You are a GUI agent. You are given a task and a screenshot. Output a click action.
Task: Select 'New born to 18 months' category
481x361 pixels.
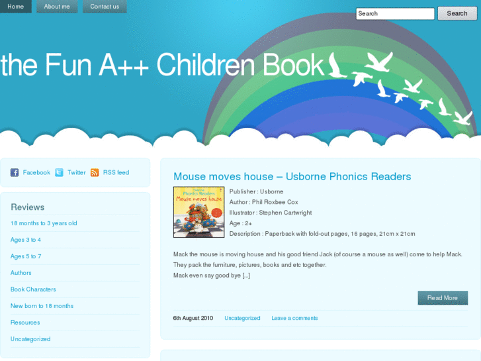pyautogui.click(x=42, y=306)
